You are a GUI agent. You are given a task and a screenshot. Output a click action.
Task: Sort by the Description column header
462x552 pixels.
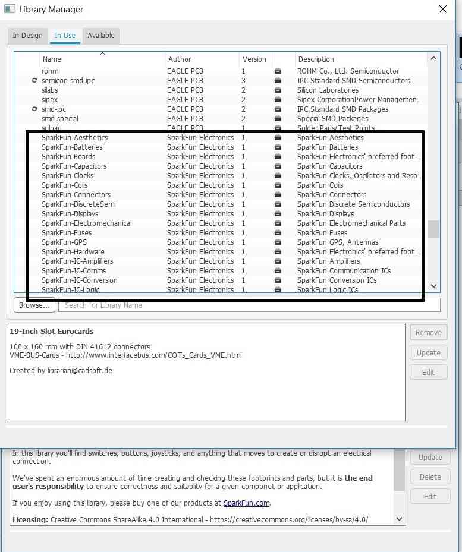click(x=361, y=59)
